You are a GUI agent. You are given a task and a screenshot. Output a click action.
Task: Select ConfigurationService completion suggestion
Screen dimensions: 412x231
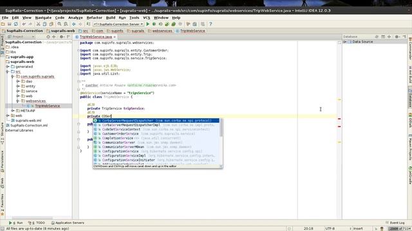click(x=156, y=151)
